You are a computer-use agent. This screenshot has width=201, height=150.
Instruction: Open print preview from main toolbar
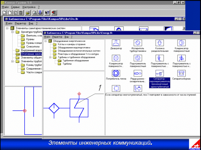35,13
